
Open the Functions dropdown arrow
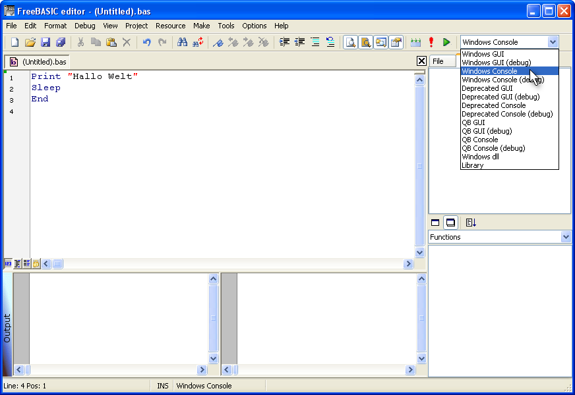point(566,237)
